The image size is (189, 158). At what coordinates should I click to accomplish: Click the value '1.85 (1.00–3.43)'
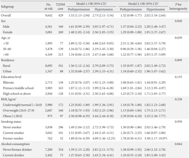click(x=155, y=155)
